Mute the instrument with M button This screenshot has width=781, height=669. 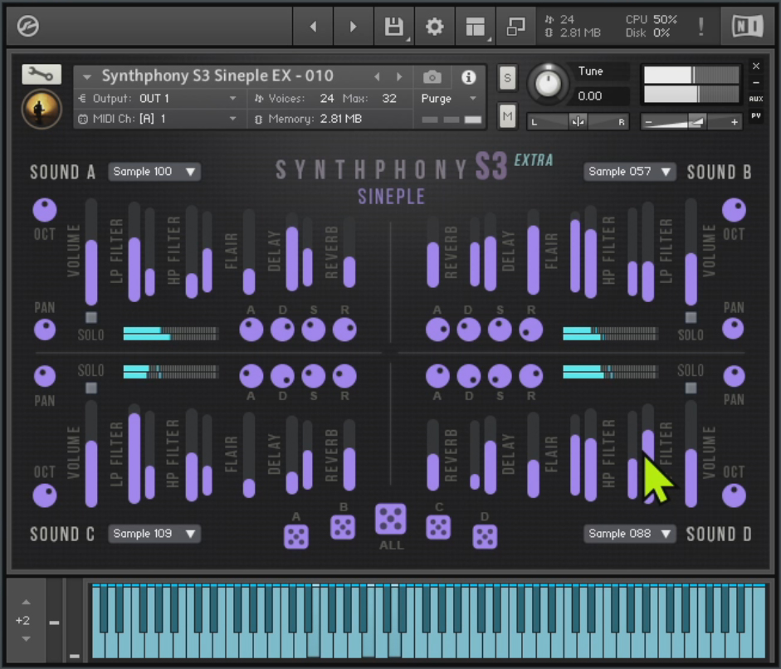[507, 116]
